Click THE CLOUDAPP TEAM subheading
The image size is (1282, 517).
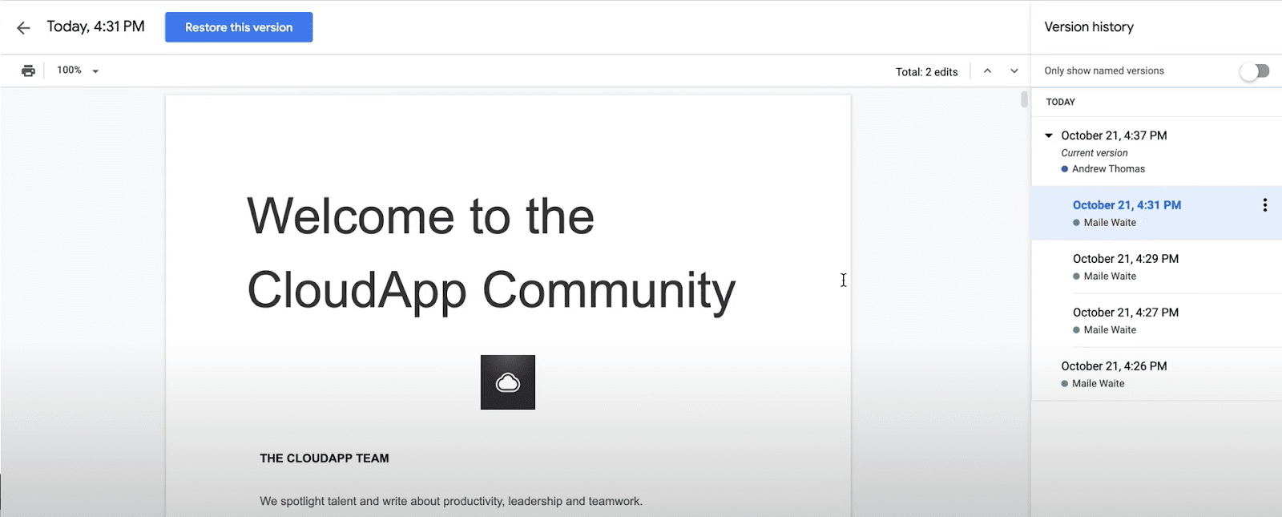(x=325, y=458)
